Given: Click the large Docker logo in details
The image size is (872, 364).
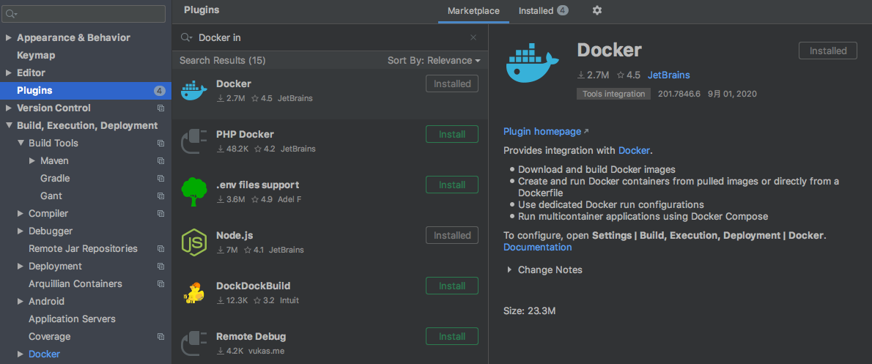Looking at the screenshot, I should point(533,64).
